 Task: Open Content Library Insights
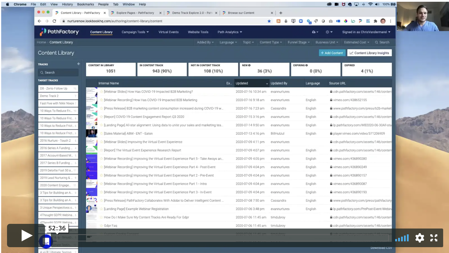pyautogui.click(x=369, y=53)
